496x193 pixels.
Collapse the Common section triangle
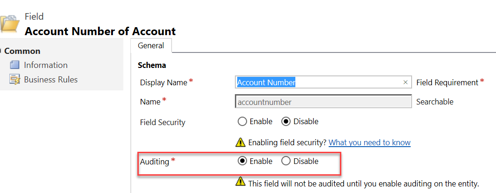[1, 51]
